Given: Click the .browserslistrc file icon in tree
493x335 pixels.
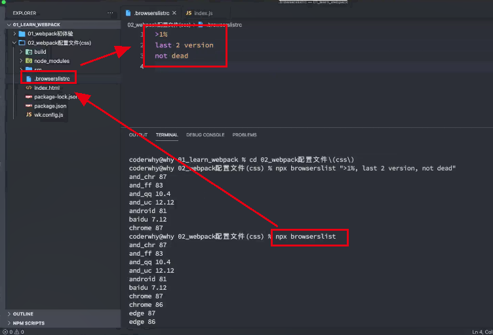Looking at the screenshot, I should (29, 79).
